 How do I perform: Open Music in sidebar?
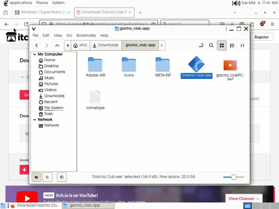point(47,78)
